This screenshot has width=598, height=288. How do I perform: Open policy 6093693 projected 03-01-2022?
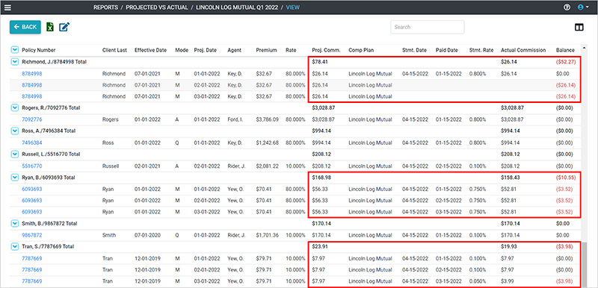pyautogui.click(x=32, y=212)
